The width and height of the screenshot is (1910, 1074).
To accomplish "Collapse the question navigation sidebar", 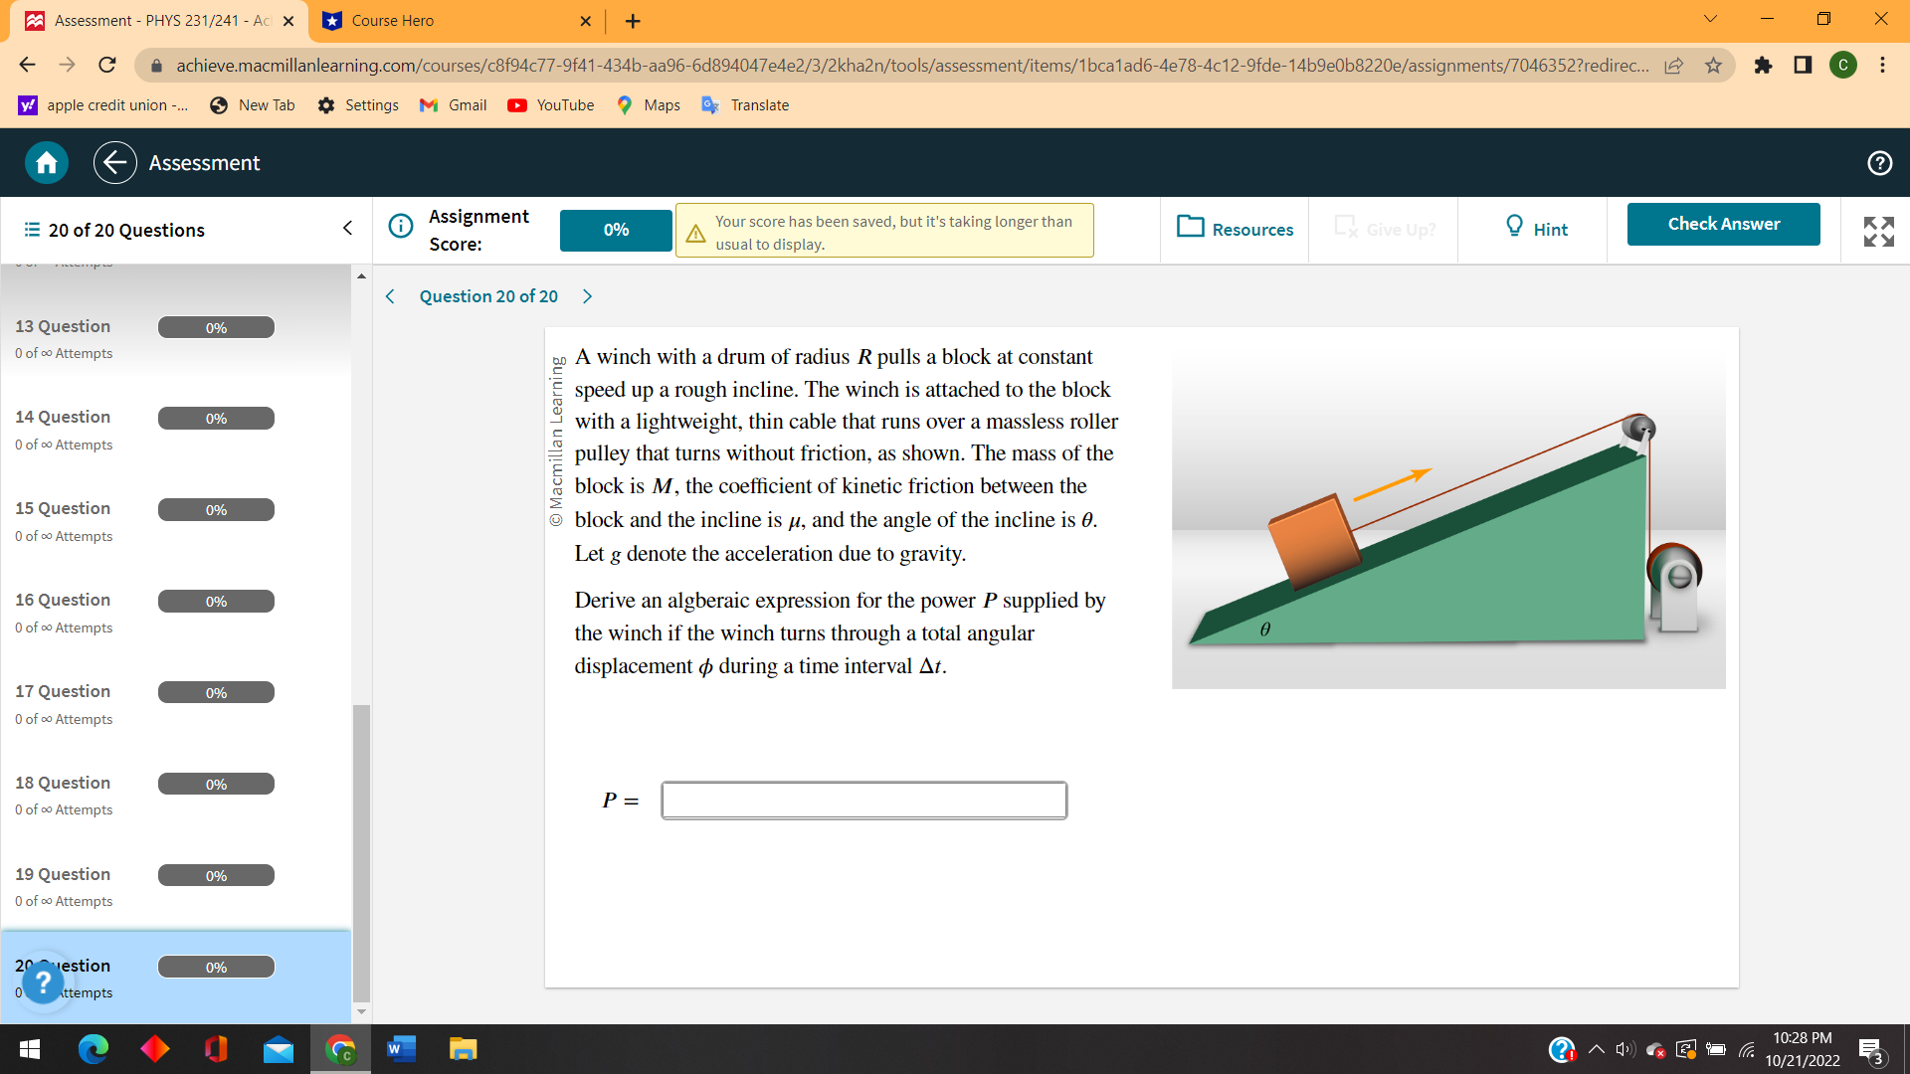I will (x=347, y=228).
